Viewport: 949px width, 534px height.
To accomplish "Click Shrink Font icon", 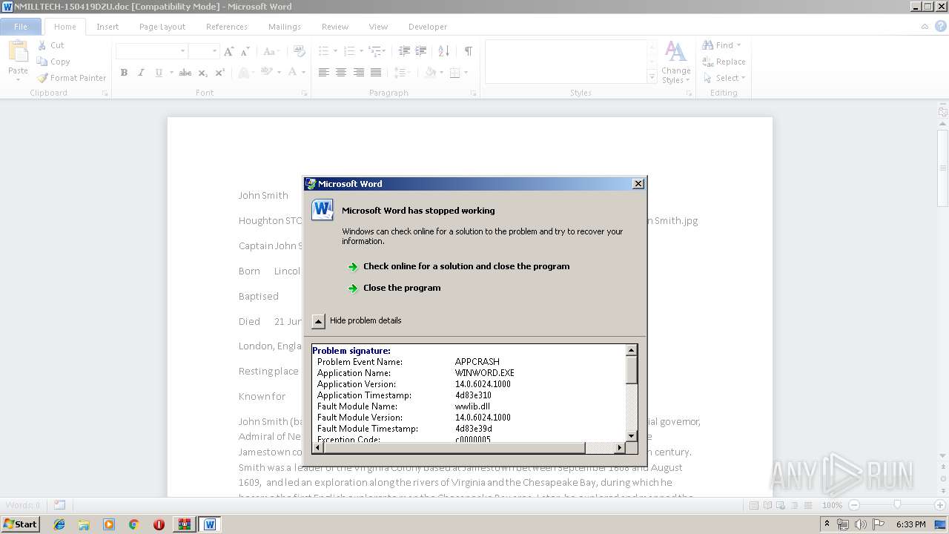I will point(244,51).
